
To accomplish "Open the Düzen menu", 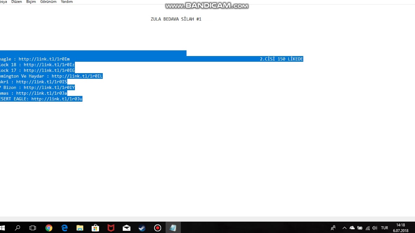I will click(x=17, y=2).
